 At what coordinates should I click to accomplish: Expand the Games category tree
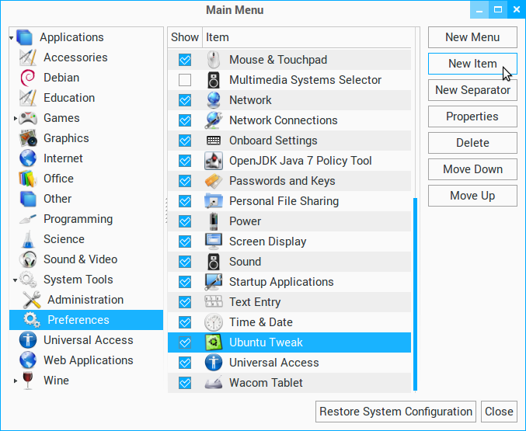[x=15, y=118]
